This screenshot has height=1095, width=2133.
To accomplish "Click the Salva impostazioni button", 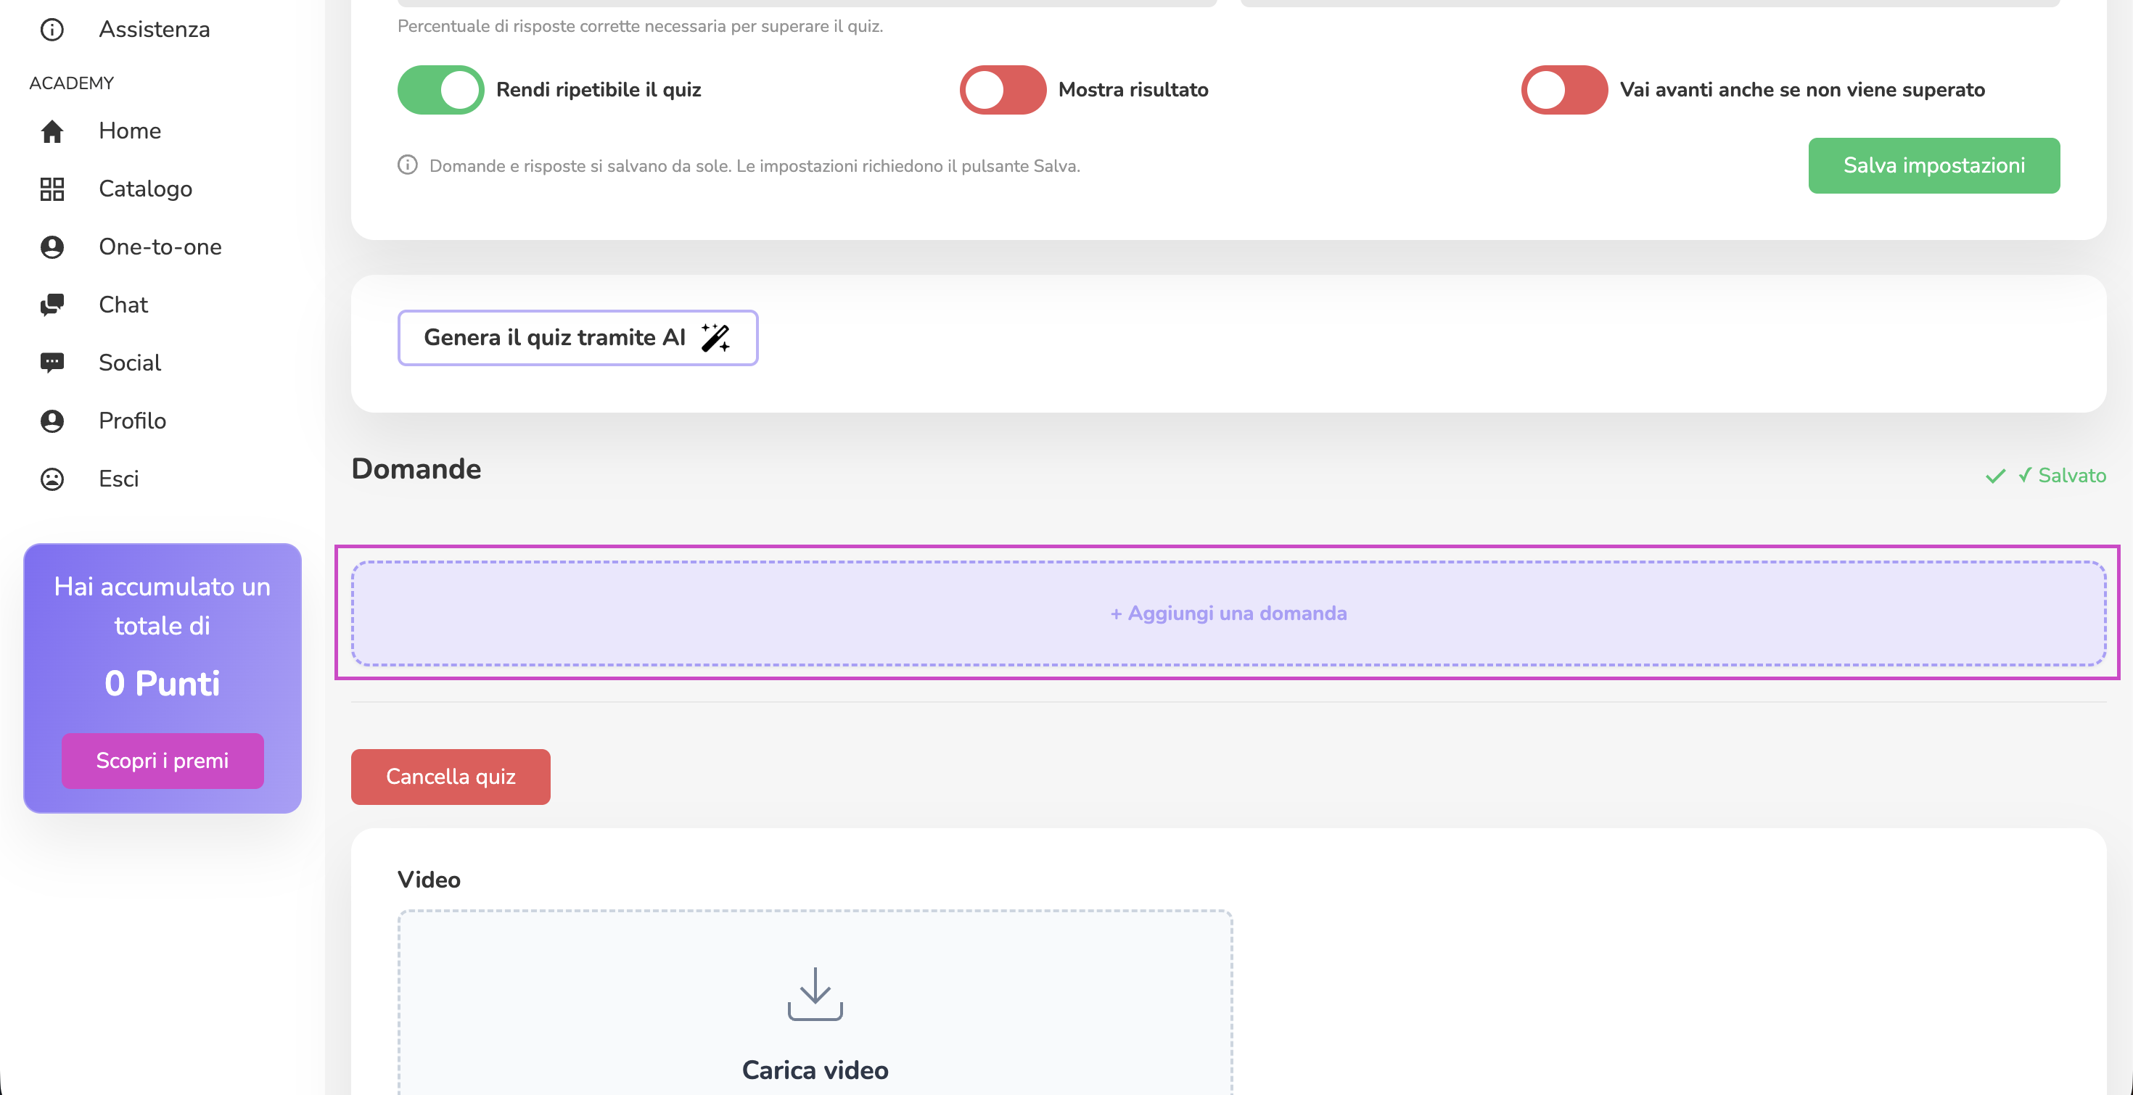I will [x=1933, y=165].
